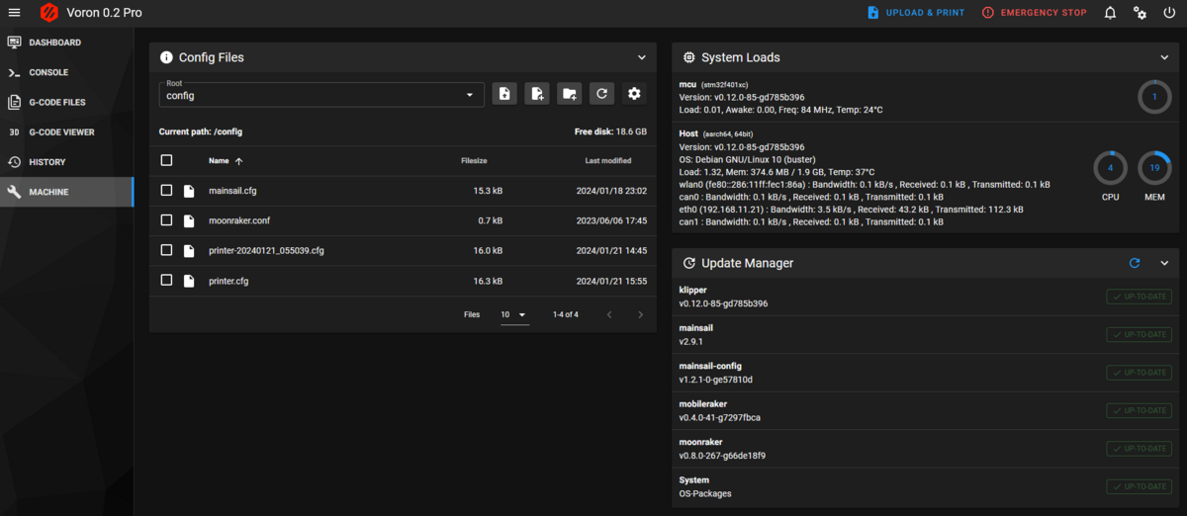
Task: Check the printer.cfg checkbox
Action: pyautogui.click(x=166, y=281)
